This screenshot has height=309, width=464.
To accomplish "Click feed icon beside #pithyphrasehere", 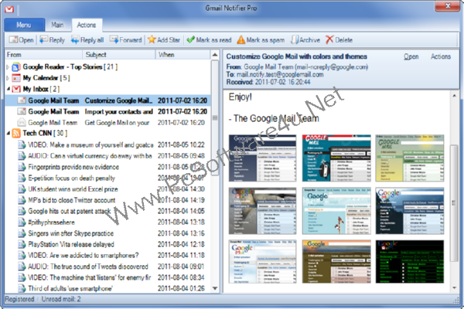I will (22, 222).
